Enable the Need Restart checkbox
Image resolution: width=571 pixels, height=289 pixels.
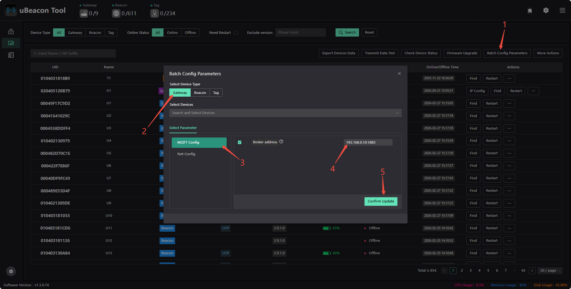tap(235, 33)
